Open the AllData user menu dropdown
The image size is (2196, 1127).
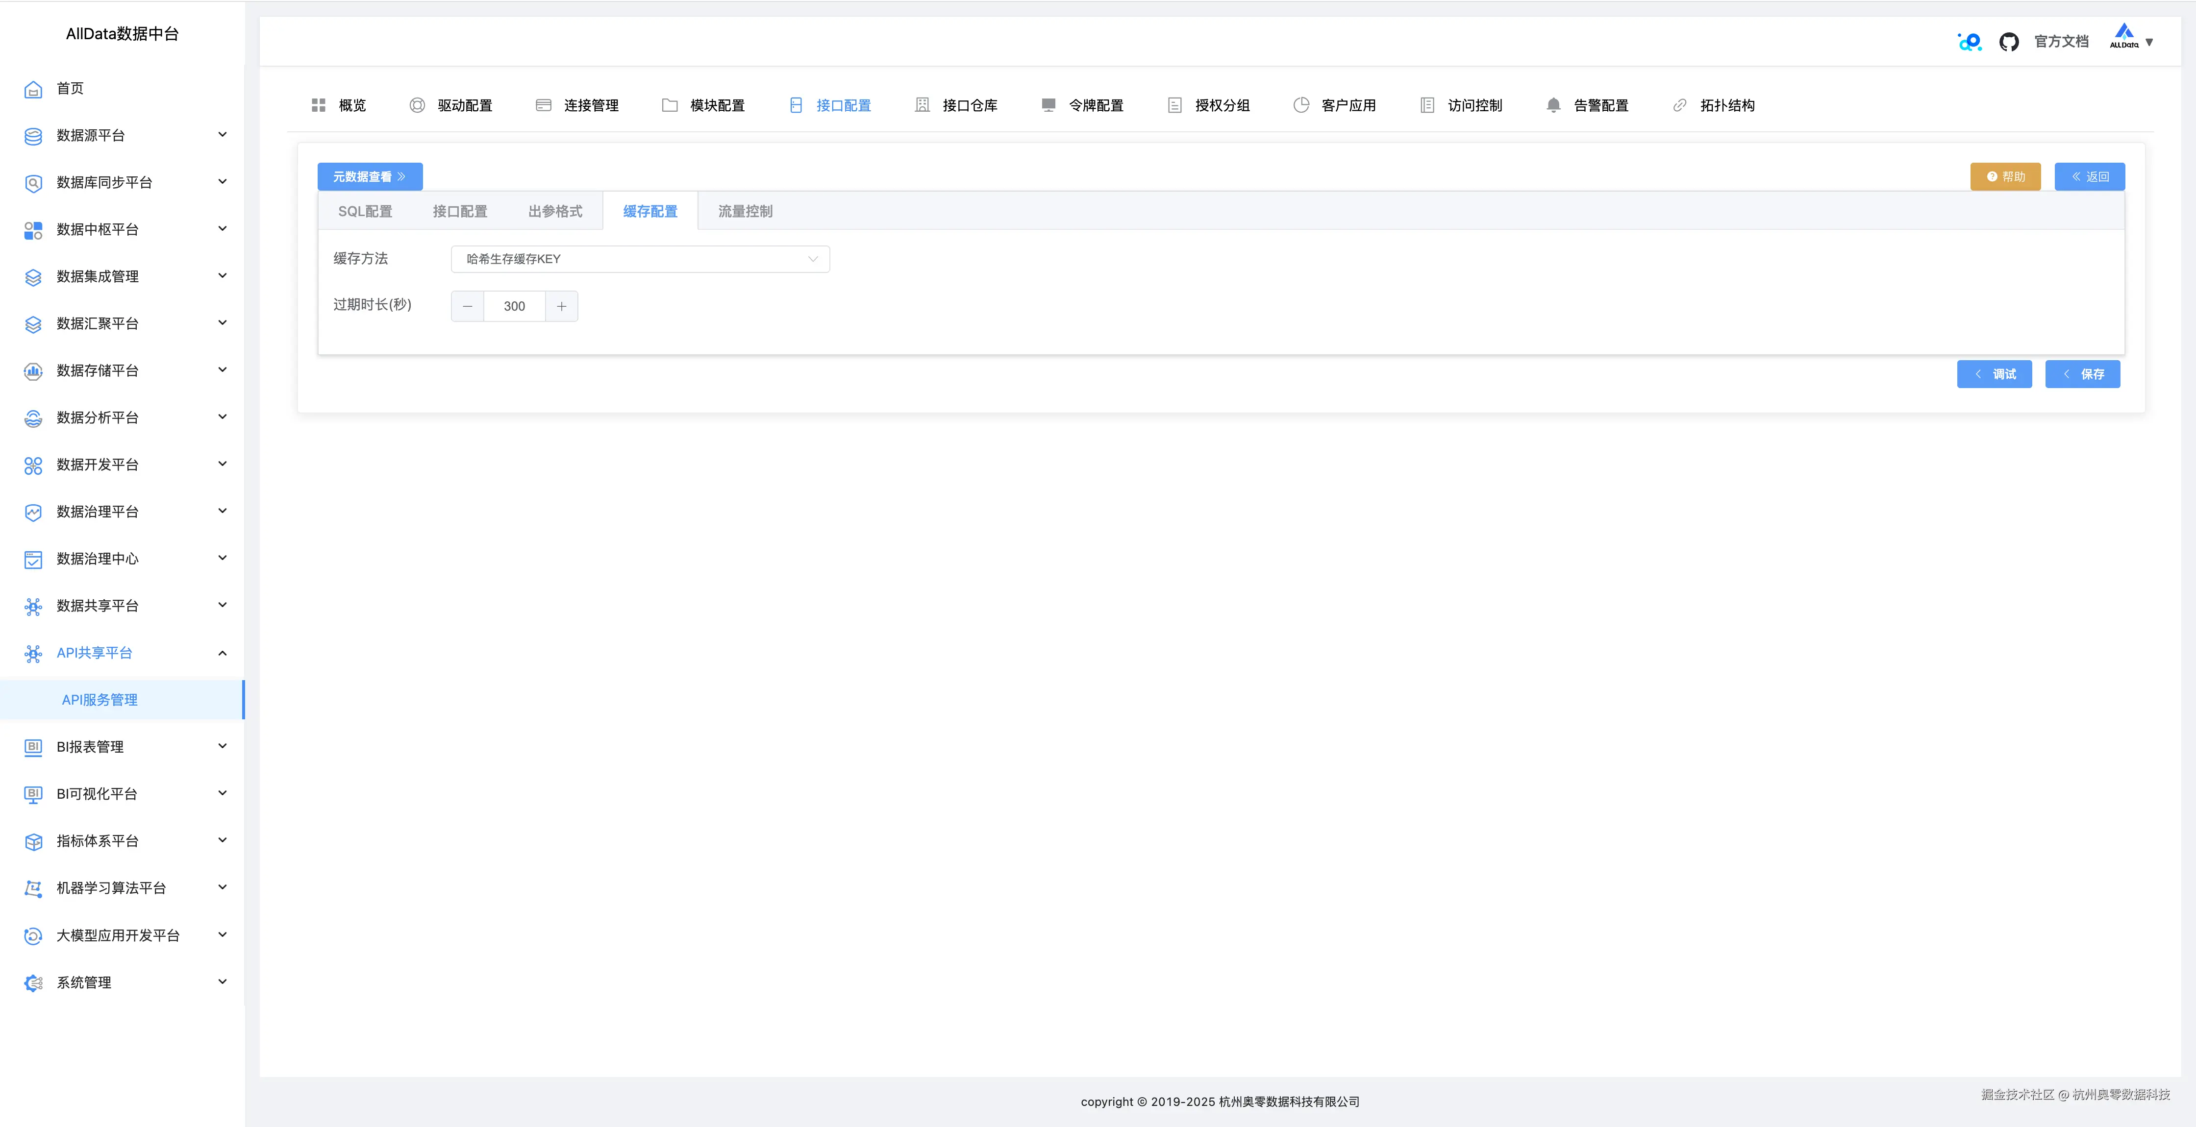coord(2132,40)
